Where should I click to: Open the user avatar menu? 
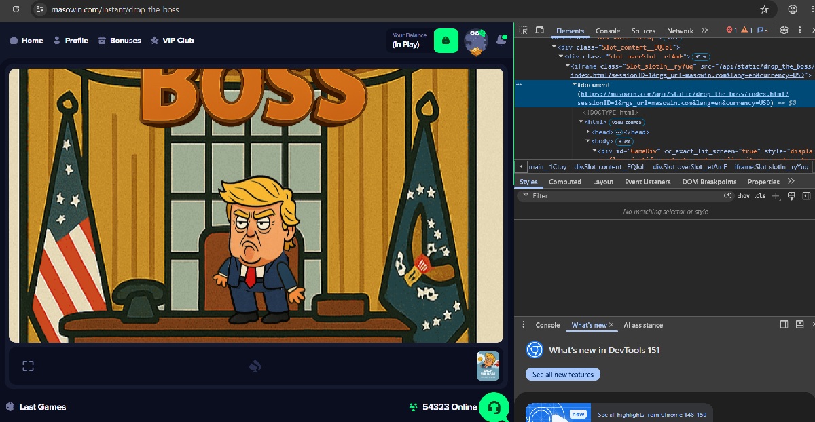(x=476, y=41)
